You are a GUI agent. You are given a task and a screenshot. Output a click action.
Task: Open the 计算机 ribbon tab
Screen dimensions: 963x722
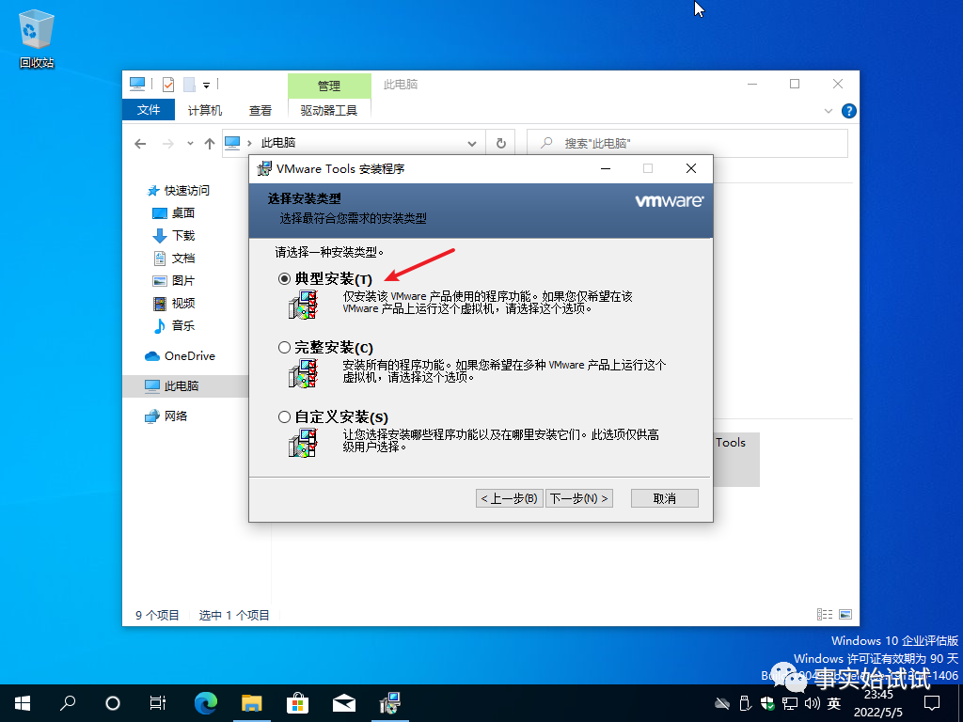(x=204, y=111)
